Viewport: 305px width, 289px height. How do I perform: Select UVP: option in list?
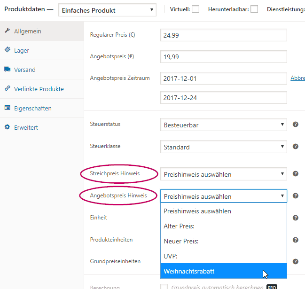click(224, 256)
